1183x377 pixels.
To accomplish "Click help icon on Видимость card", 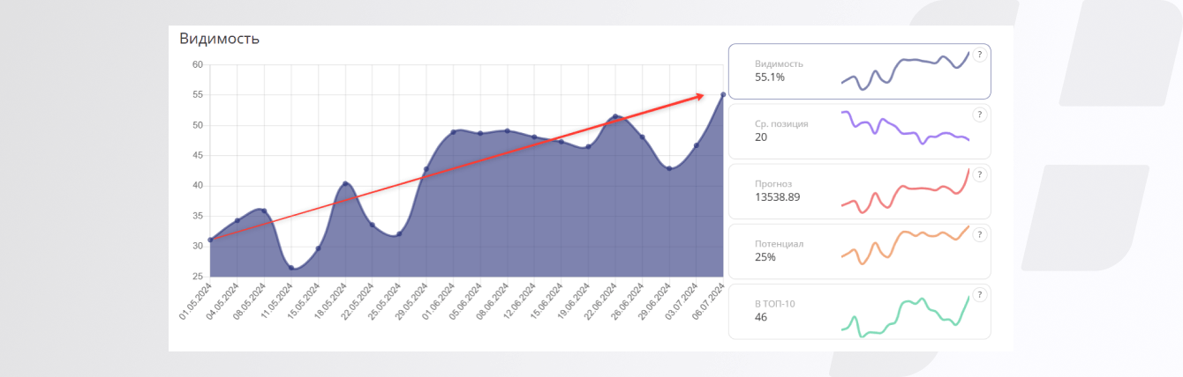I will click(x=979, y=55).
